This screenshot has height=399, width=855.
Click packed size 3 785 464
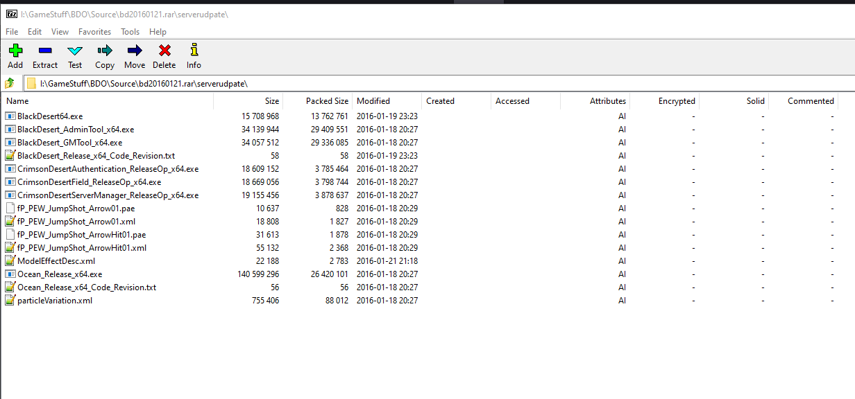click(332, 169)
